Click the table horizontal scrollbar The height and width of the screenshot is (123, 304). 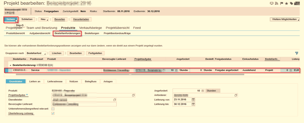[x=130, y=74]
